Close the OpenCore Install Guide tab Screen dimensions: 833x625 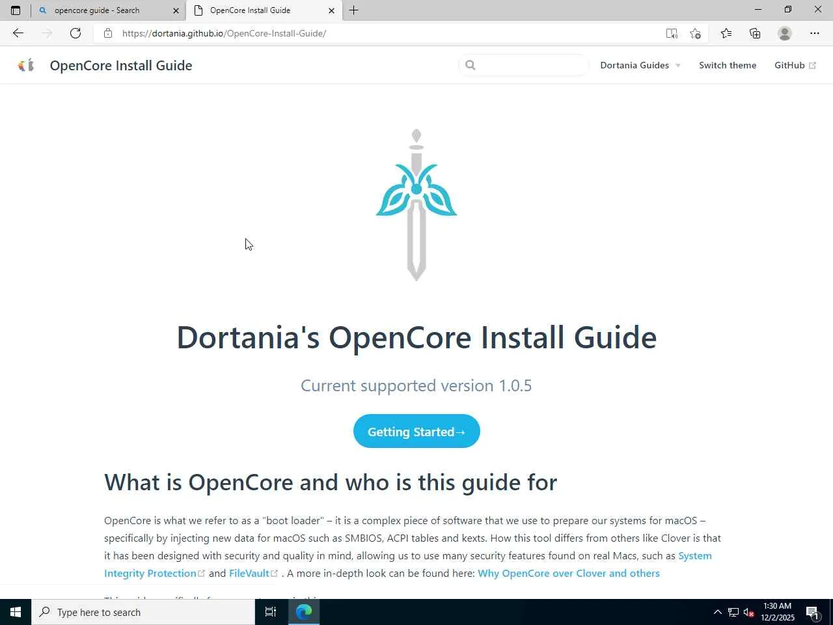[x=331, y=10]
